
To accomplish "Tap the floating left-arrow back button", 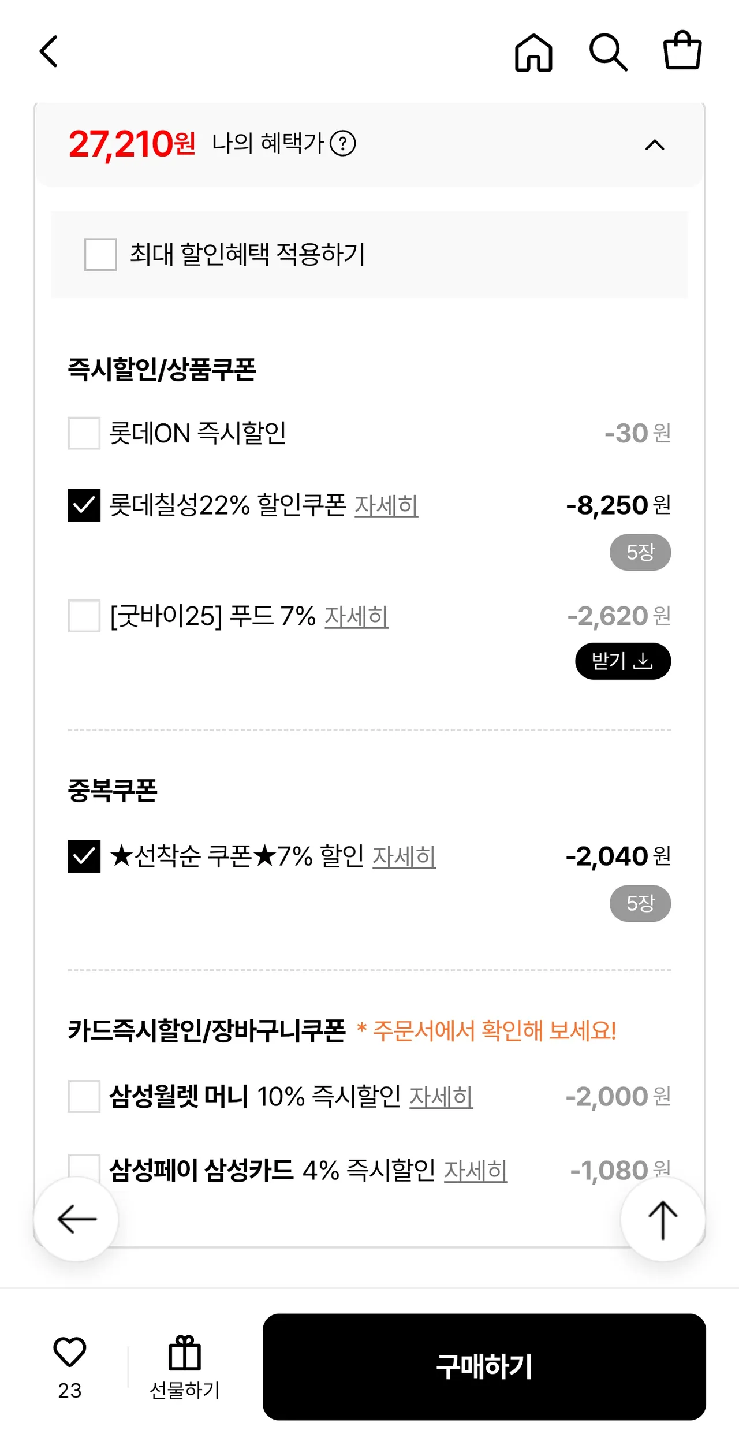I will coord(76,1219).
